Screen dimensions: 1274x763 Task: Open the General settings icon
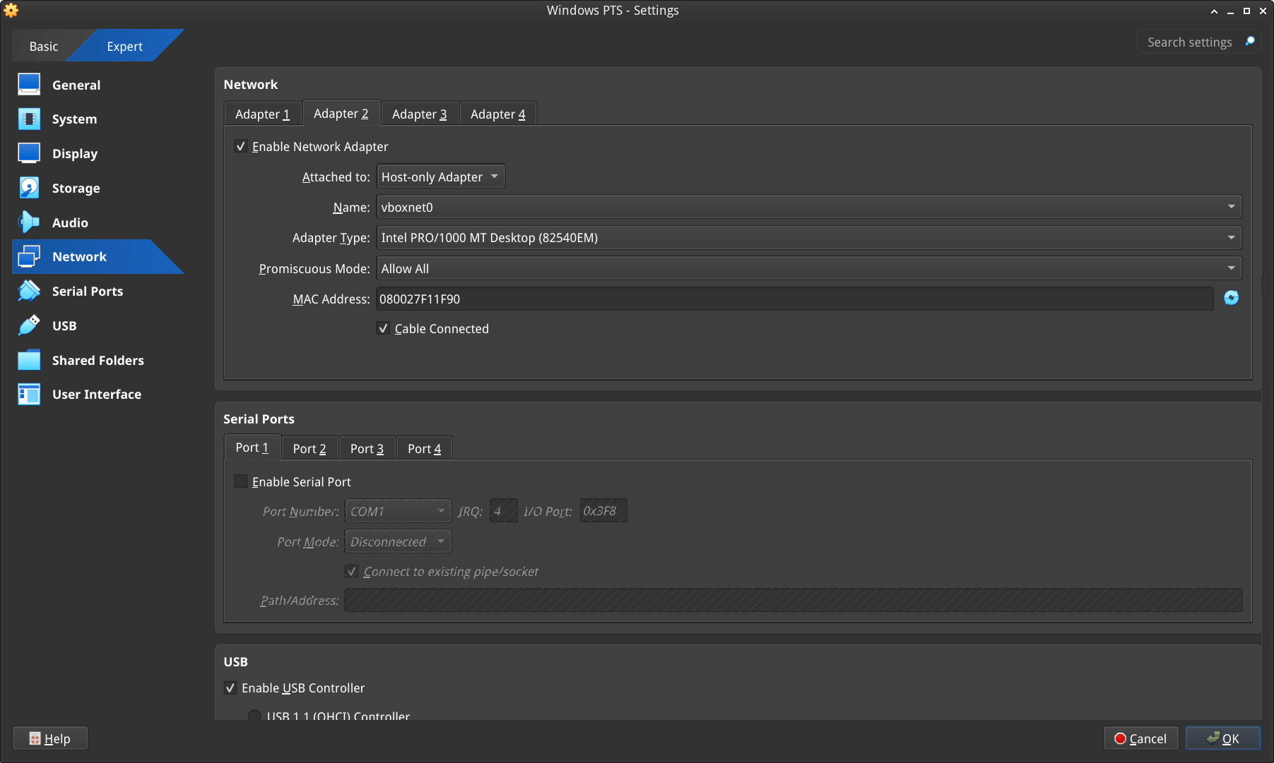[29, 85]
